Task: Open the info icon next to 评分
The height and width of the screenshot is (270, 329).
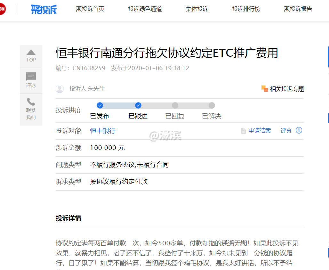Action: click(299, 130)
